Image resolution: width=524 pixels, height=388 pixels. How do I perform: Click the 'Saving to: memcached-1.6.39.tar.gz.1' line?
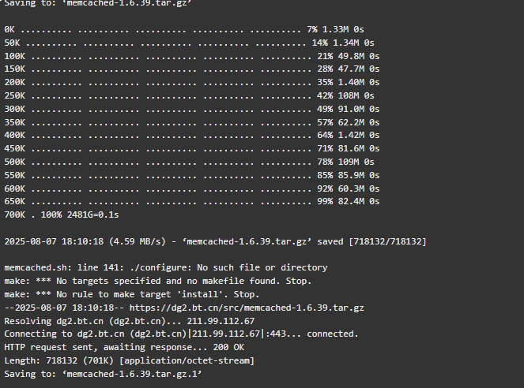click(x=103, y=374)
